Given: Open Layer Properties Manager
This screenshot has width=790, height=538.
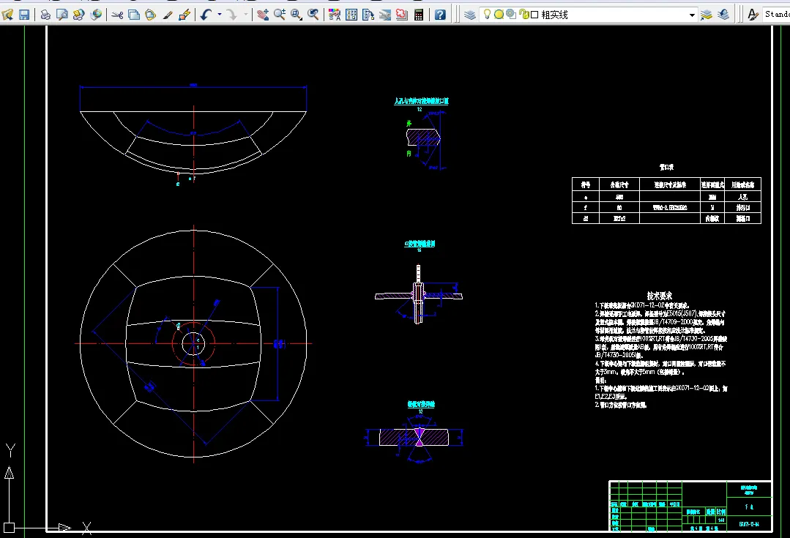Looking at the screenshot, I should point(470,15).
